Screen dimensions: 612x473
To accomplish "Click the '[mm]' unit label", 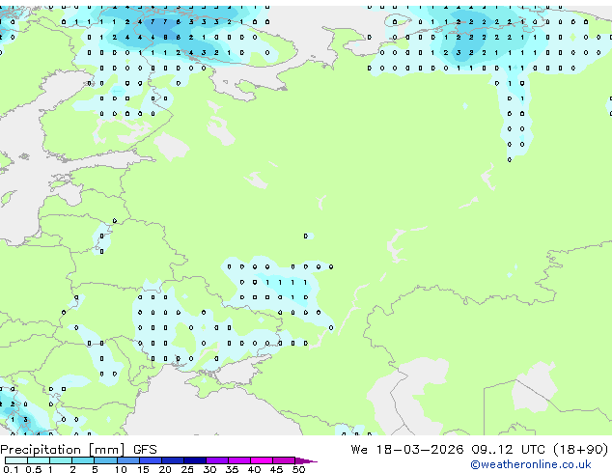I will pos(106,450).
